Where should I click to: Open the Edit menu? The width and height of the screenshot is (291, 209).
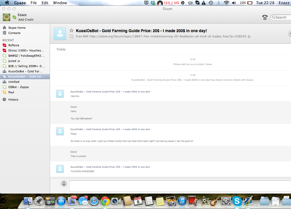coord(45,3)
